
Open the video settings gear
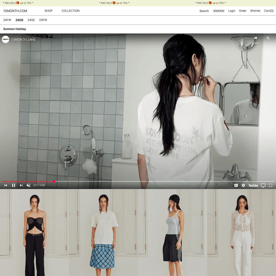[x=243, y=185]
